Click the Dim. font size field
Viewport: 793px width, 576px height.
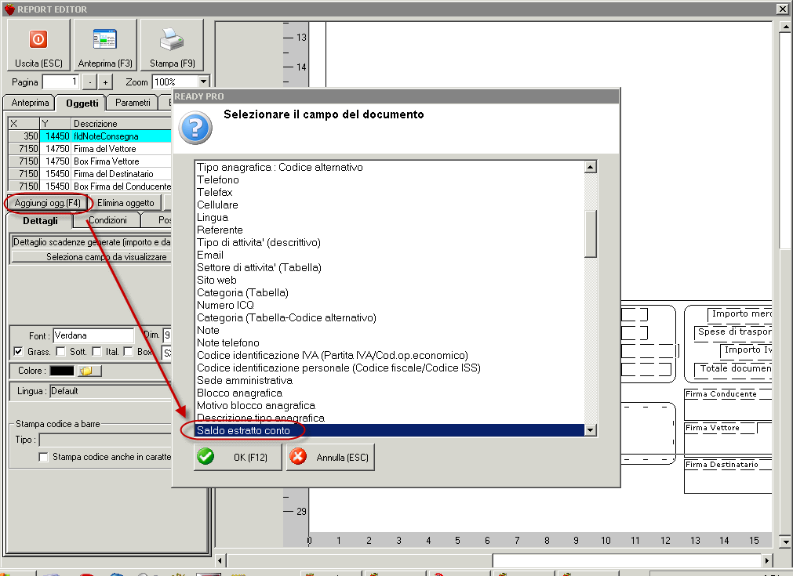click(x=167, y=335)
